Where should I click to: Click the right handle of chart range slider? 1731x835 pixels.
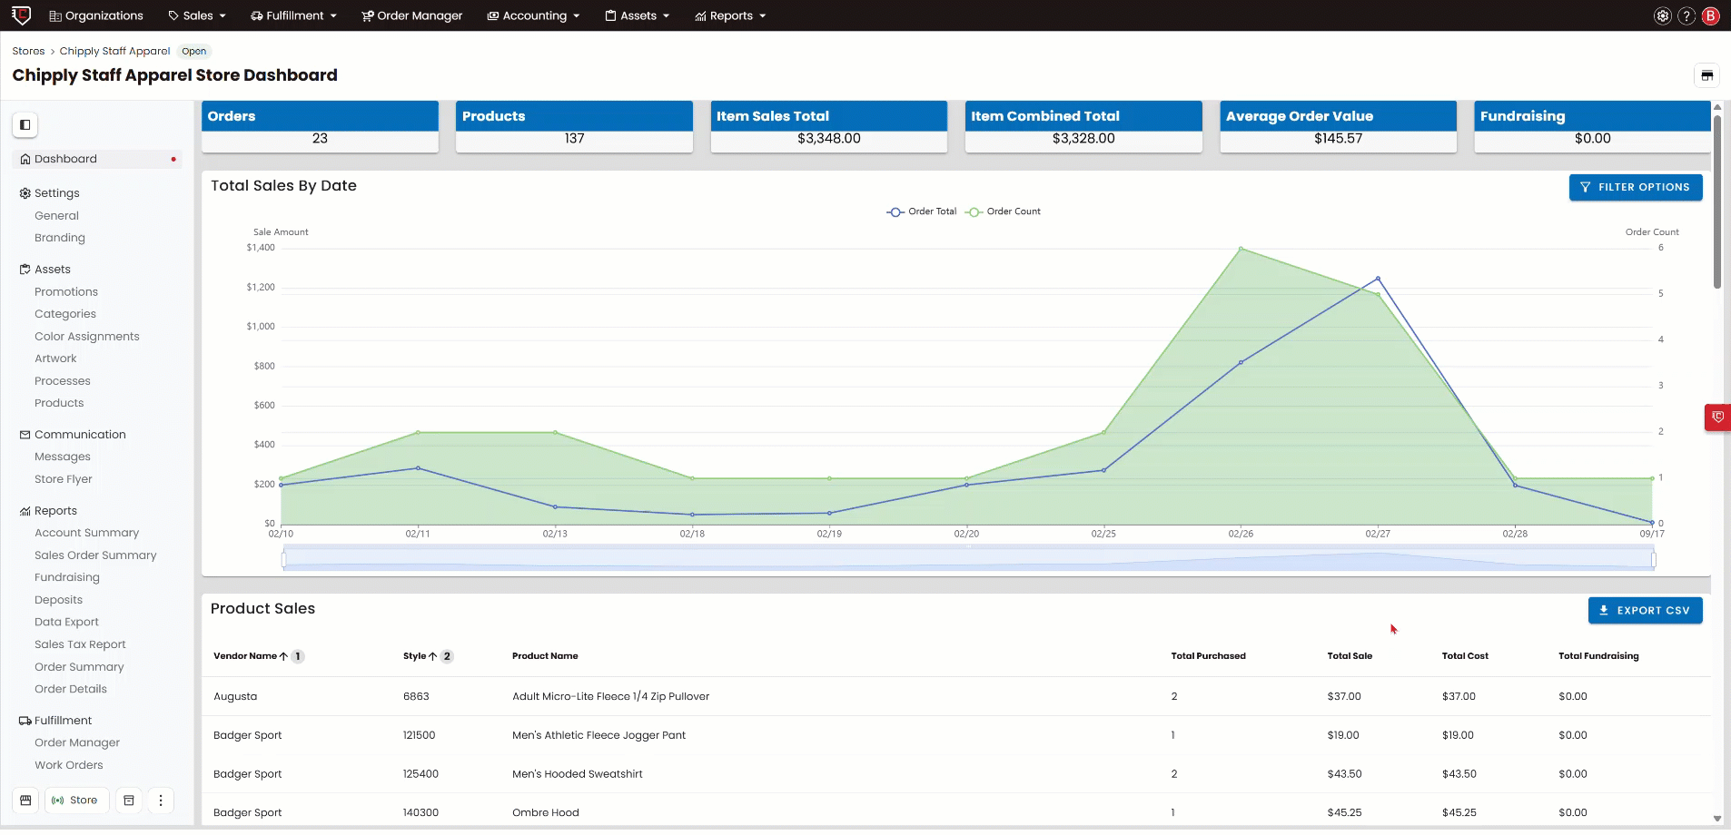[x=1653, y=559]
